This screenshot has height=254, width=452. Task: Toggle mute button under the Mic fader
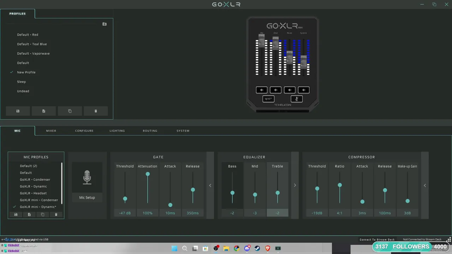(x=262, y=90)
